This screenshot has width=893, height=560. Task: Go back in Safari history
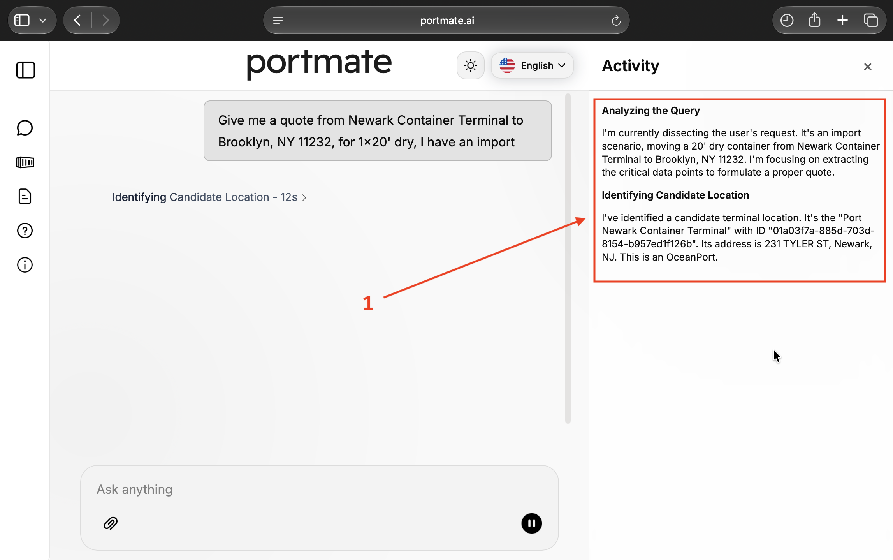pos(77,20)
